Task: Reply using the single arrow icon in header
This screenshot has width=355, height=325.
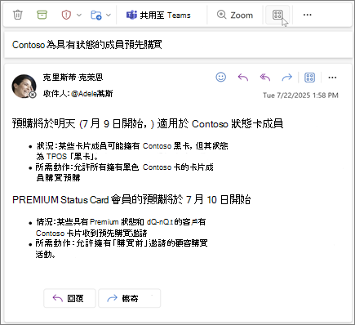Action: pos(243,78)
